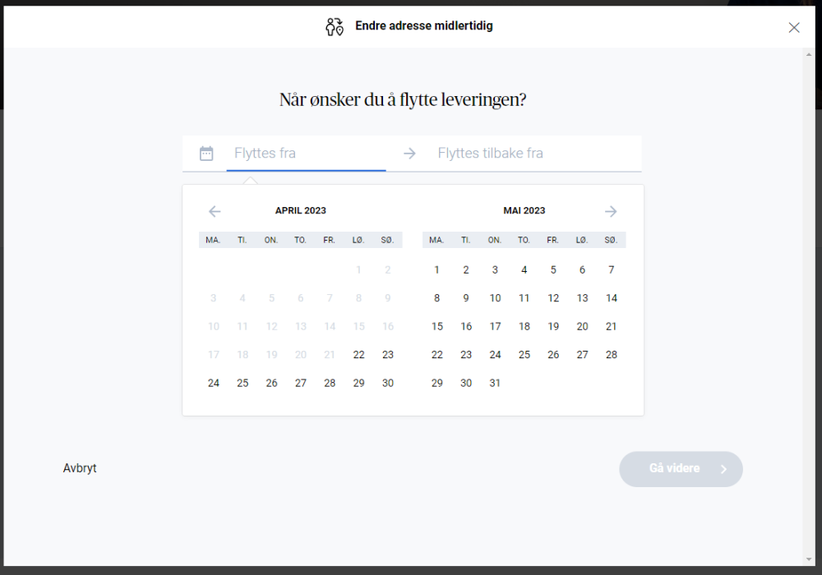Click the address change icon in header

[x=334, y=26]
